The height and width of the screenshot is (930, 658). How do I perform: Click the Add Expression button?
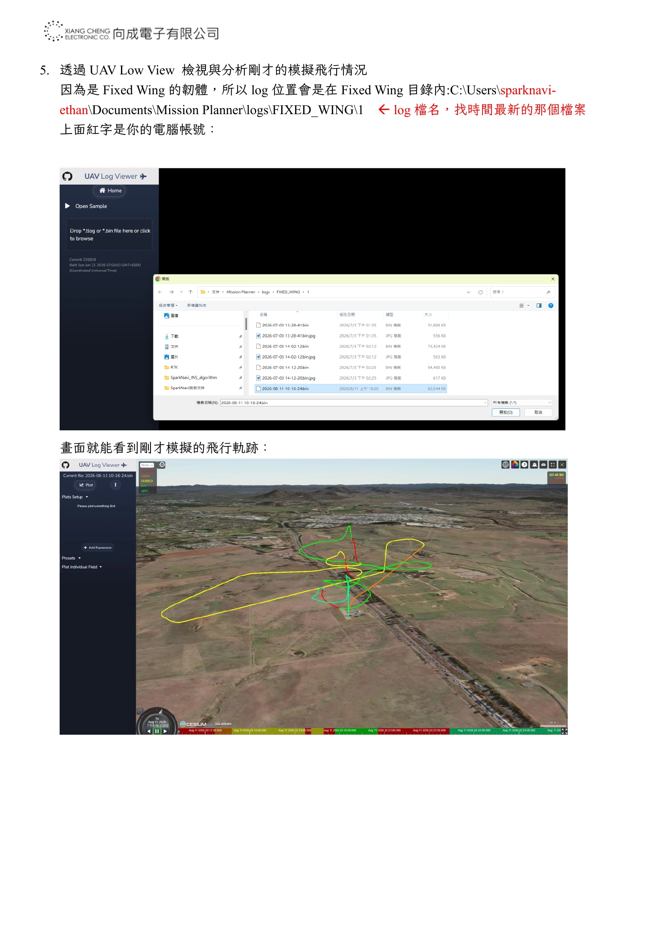98,547
